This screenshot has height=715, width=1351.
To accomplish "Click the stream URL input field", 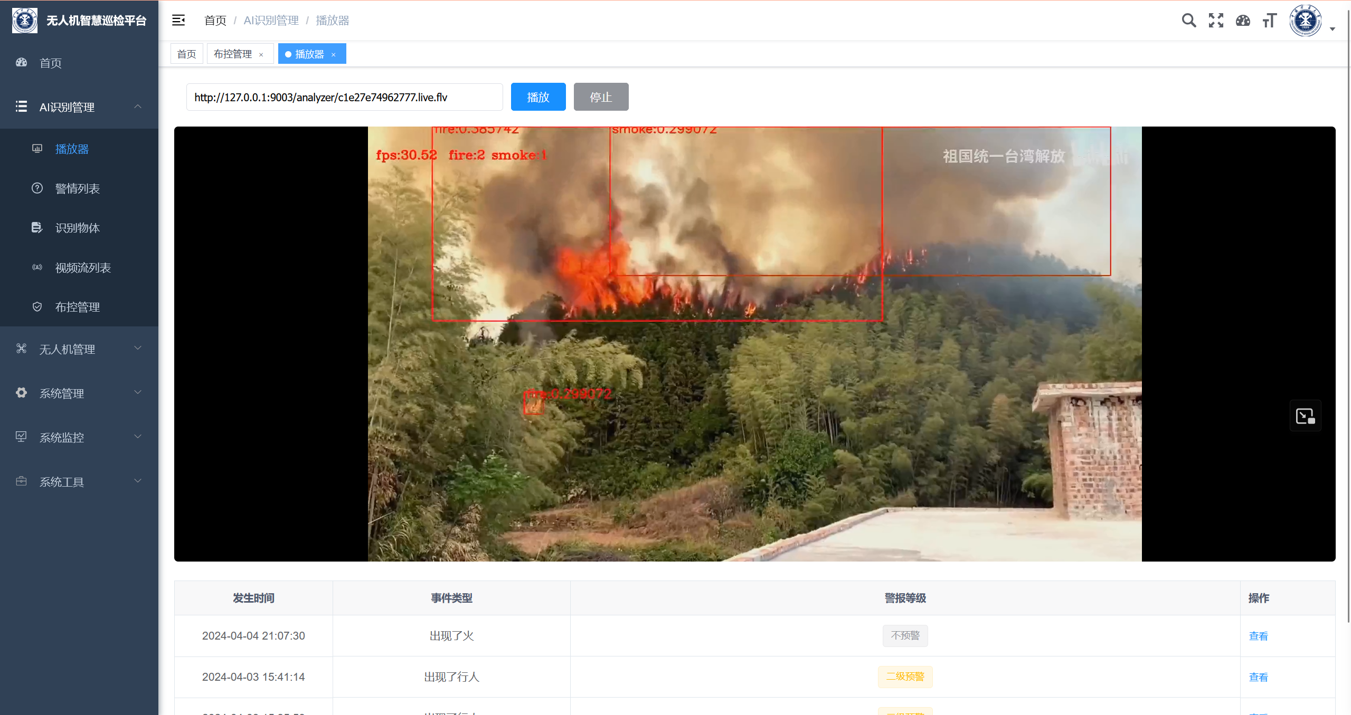I will click(x=344, y=97).
